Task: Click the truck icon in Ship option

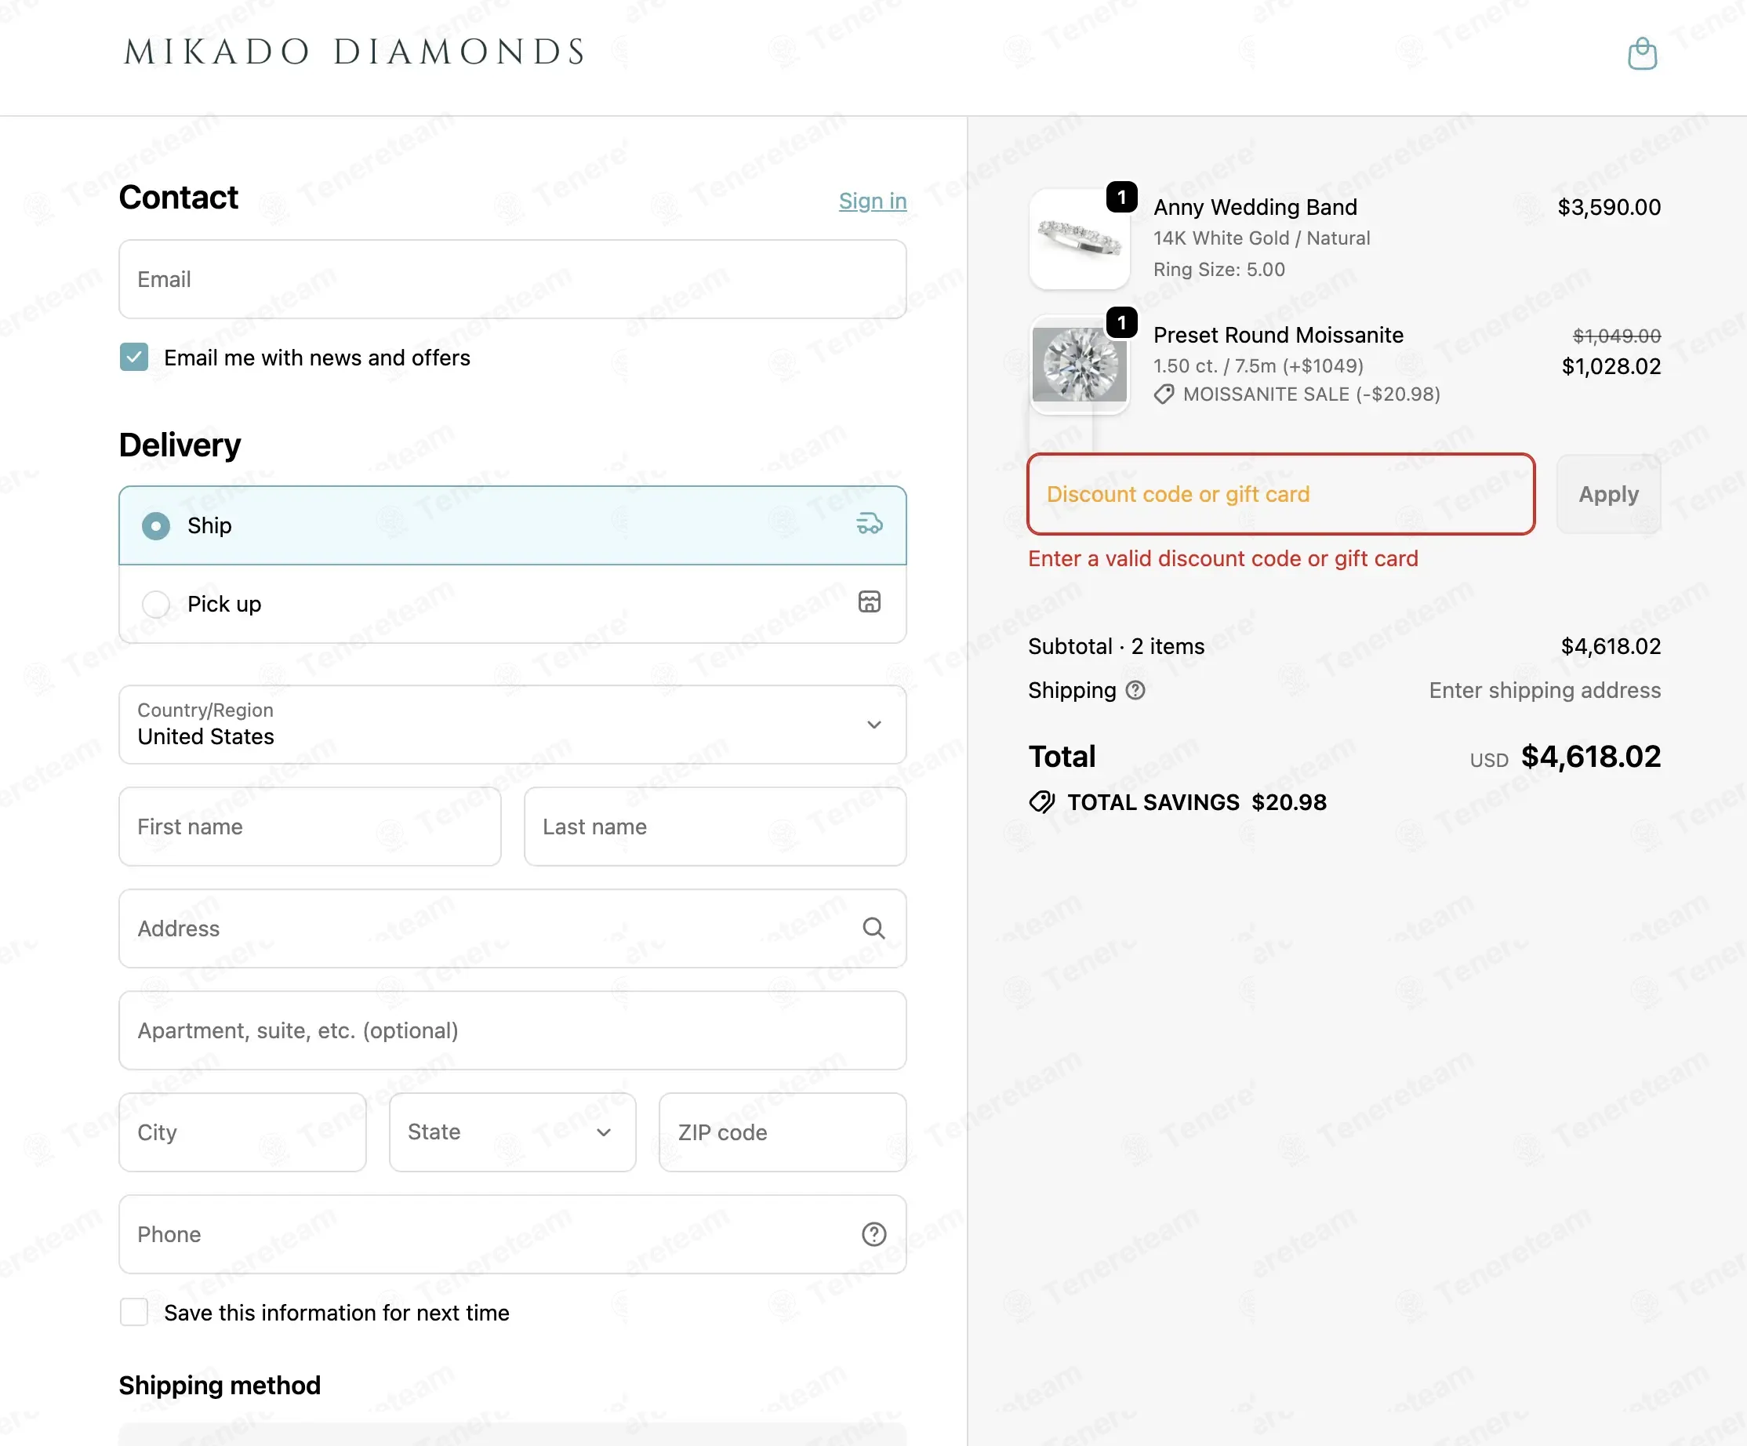Action: 870,524
